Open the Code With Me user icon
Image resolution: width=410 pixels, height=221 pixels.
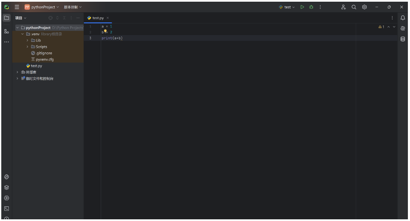coord(343,7)
